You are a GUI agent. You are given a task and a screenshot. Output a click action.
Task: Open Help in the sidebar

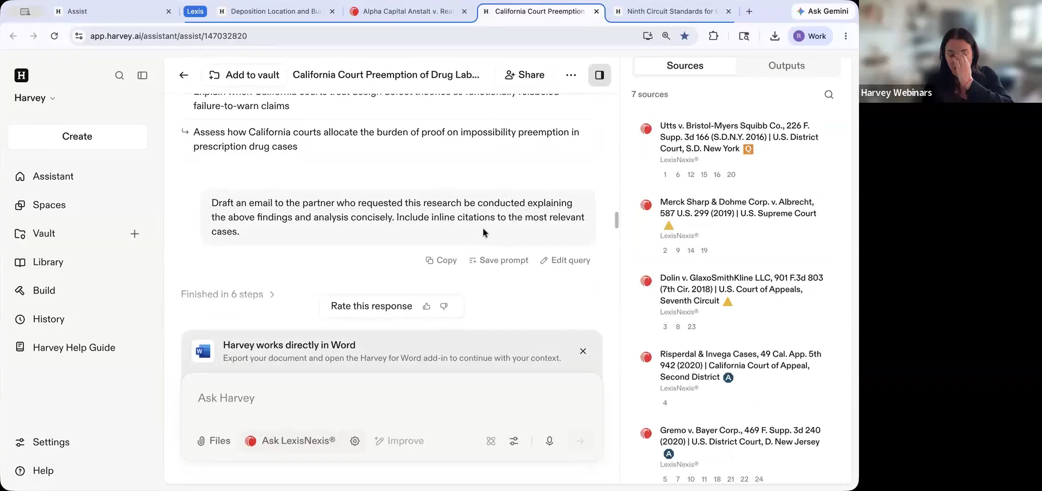(x=43, y=470)
